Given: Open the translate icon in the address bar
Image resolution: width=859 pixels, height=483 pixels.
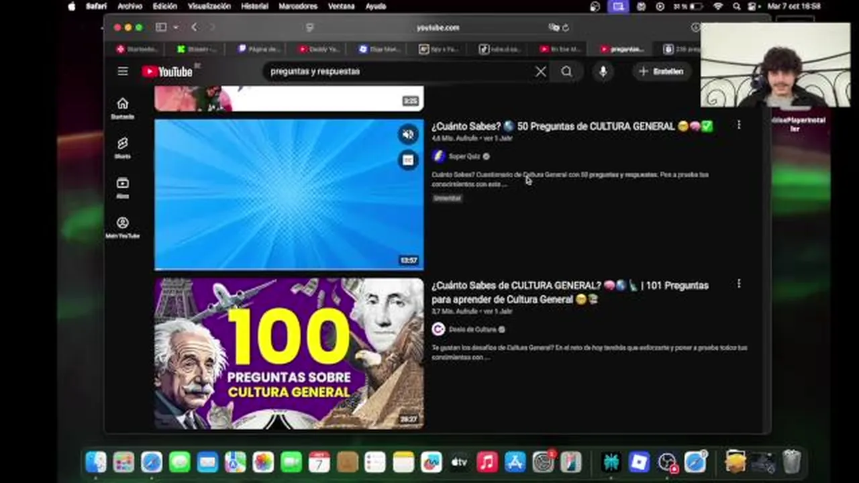Looking at the screenshot, I should (x=554, y=28).
